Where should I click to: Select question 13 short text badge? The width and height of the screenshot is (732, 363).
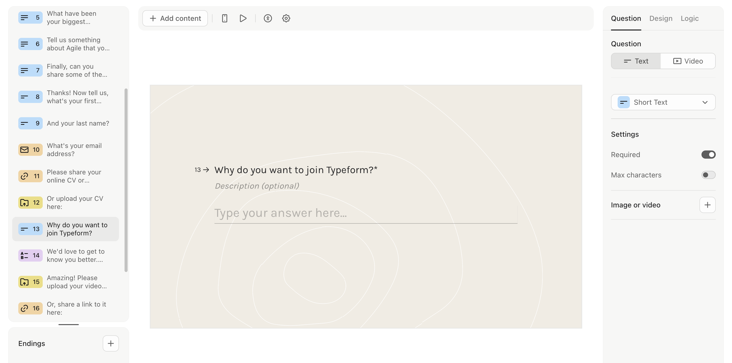pyautogui.click(x=30, y=229)
